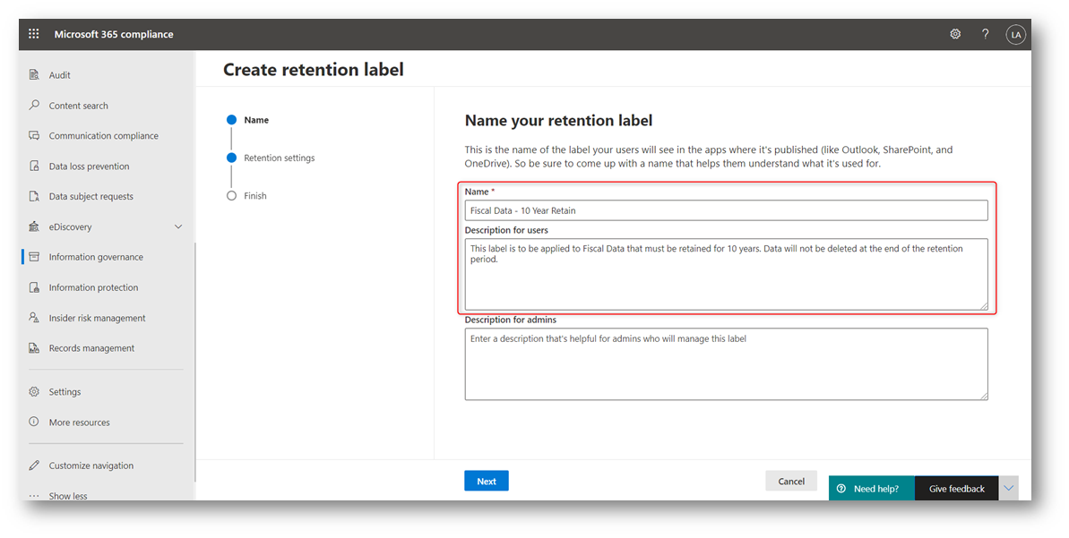Click the Need help? button
Image resolution: width=1069 pixels, height=538 pixels.
click(871, 488)
